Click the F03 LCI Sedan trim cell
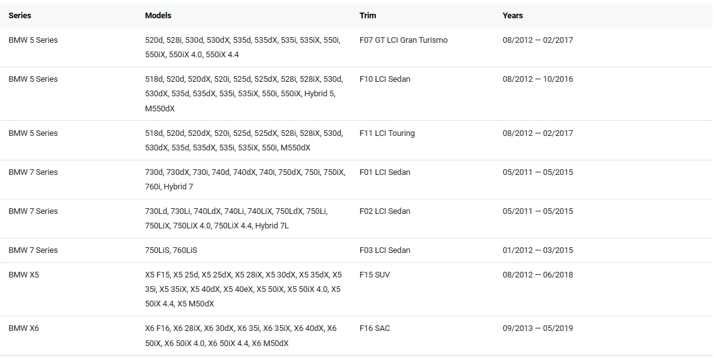 click(x=385, y=250)
